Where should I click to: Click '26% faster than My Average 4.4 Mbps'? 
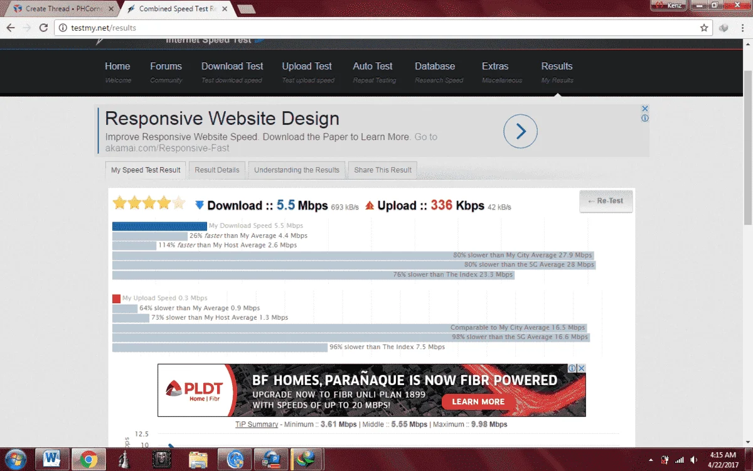(248, 235)
